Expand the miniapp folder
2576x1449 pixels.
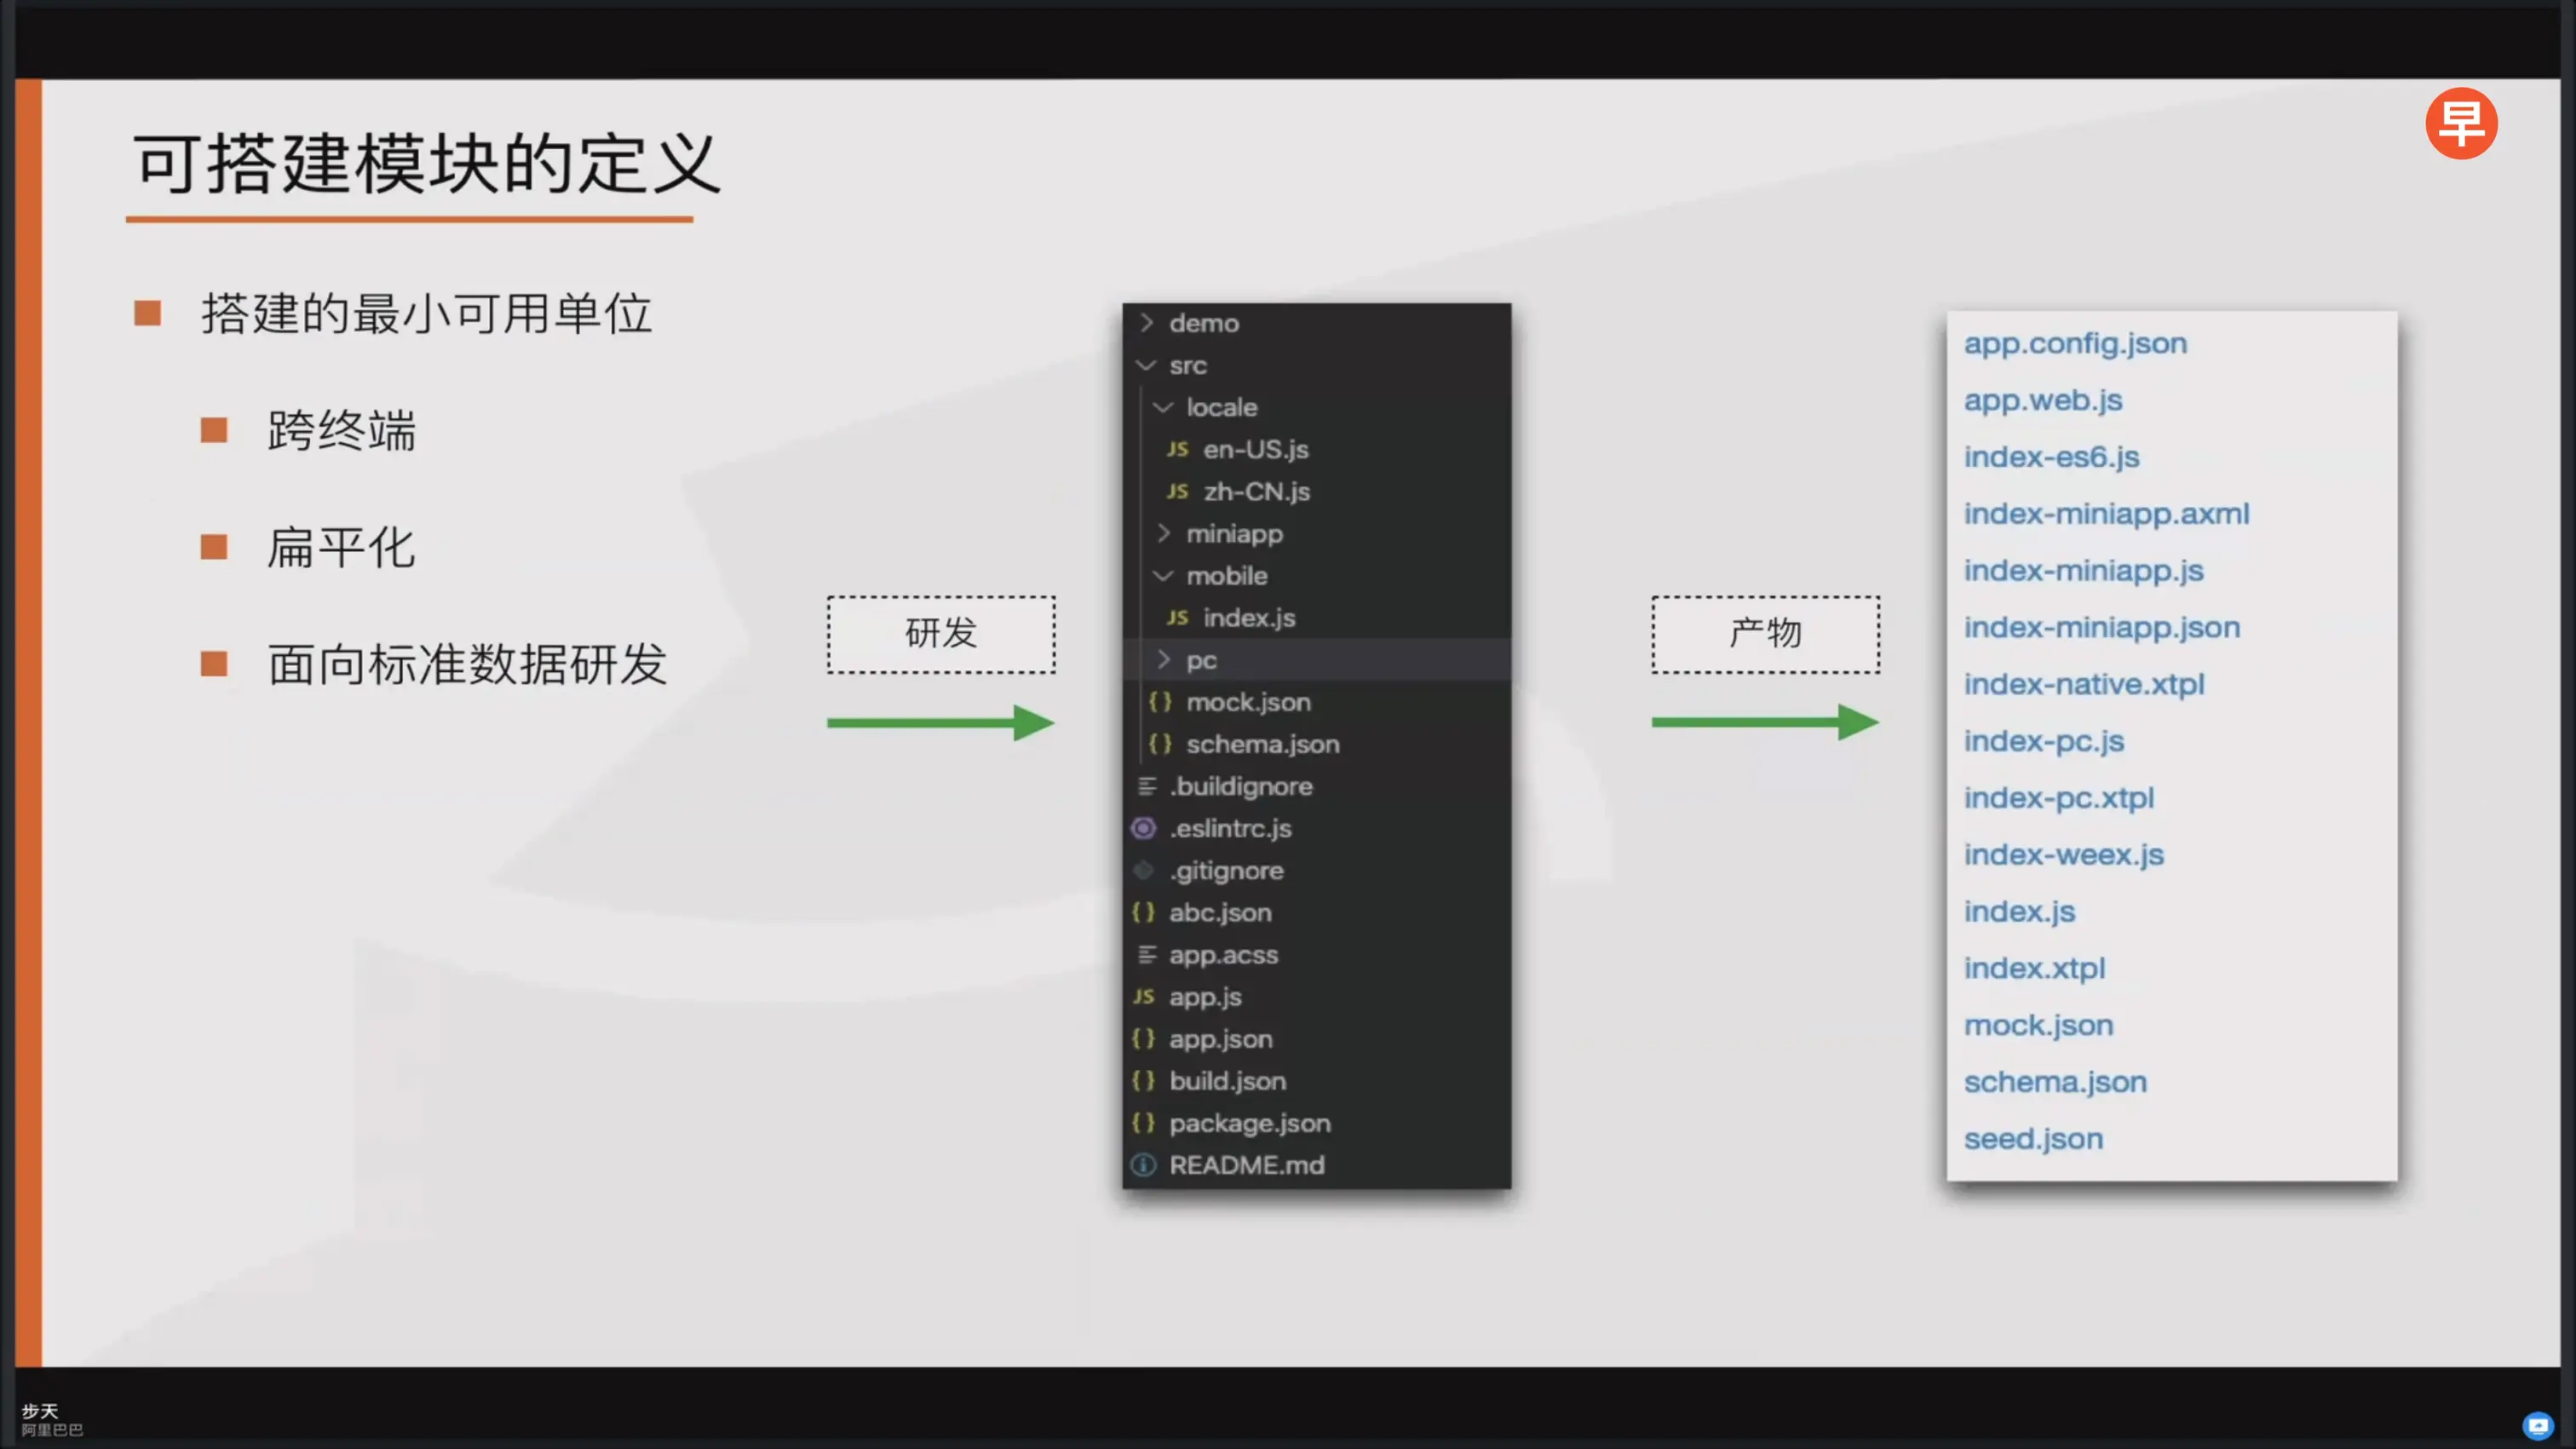1163,533
